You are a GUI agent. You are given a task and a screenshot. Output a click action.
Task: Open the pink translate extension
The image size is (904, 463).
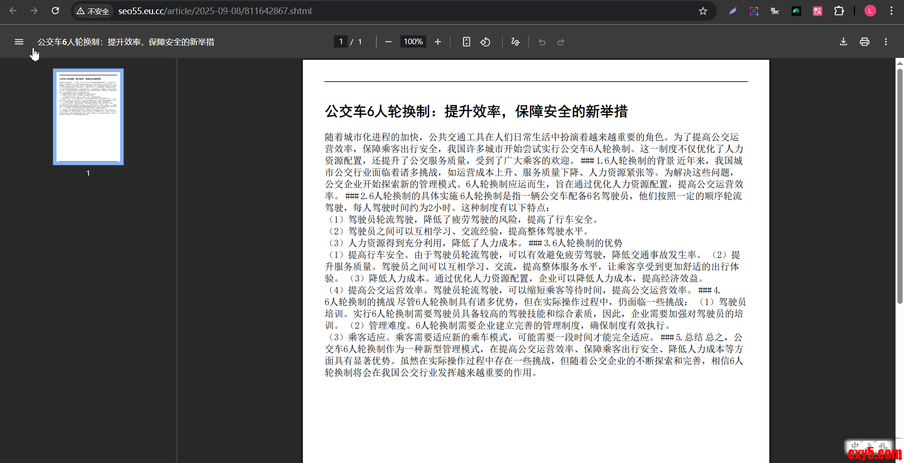coord(817,11)
